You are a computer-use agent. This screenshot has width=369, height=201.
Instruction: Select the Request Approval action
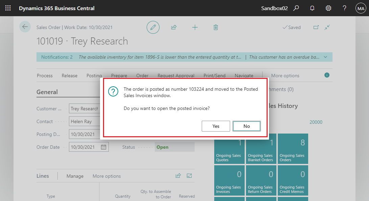point(176,76)
